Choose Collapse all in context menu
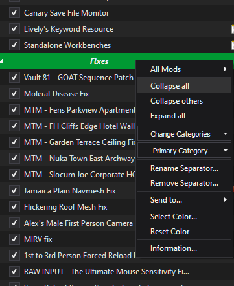The width and height of the screenshot is (234, 286). tap(184, 86)
